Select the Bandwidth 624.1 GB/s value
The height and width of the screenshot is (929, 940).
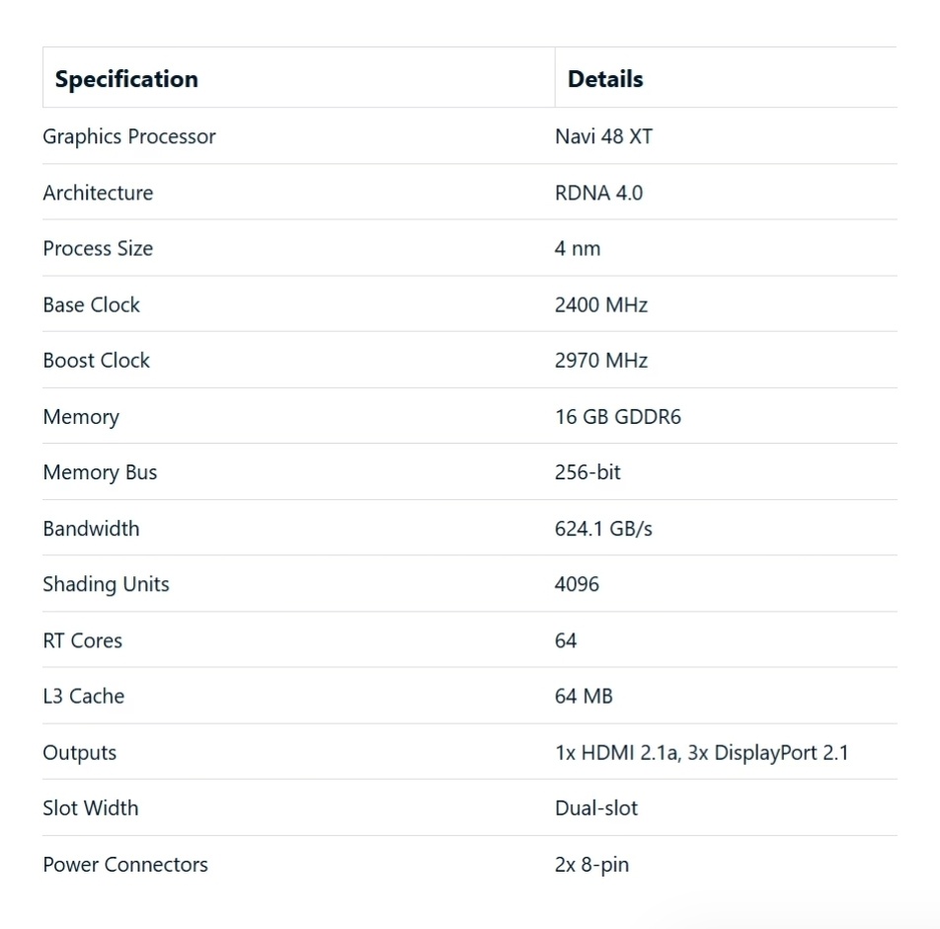603,529
